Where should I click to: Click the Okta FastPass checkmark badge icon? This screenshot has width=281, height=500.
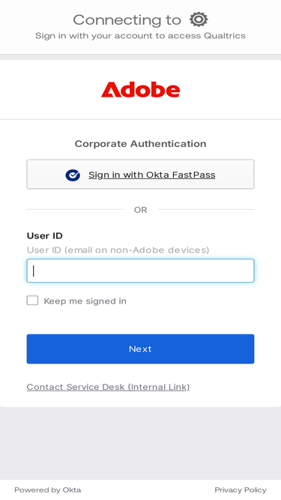tap(73, 175)
